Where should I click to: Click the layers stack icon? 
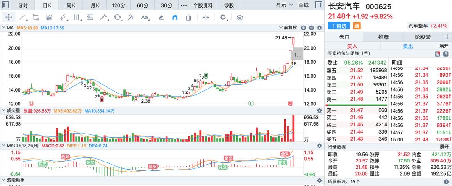[240, 17]
